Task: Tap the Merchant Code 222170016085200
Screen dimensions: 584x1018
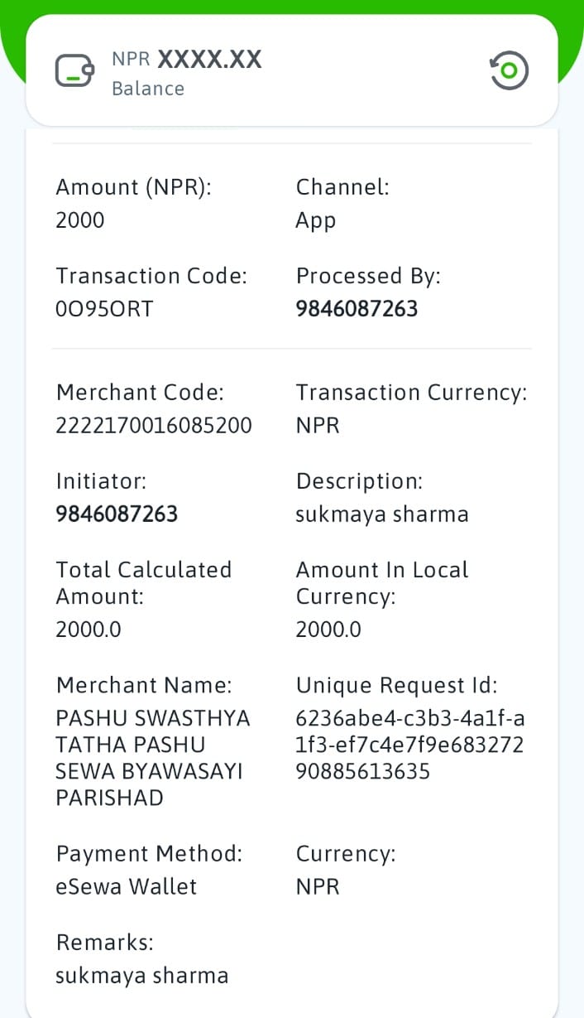Action: (x=154, y=426)
